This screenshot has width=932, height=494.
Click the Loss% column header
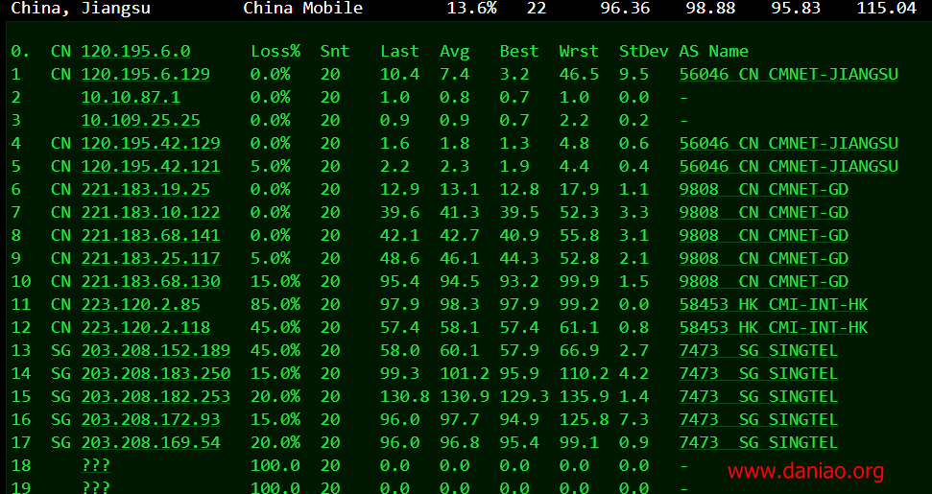pyautogui.click(x=275, y=51)
